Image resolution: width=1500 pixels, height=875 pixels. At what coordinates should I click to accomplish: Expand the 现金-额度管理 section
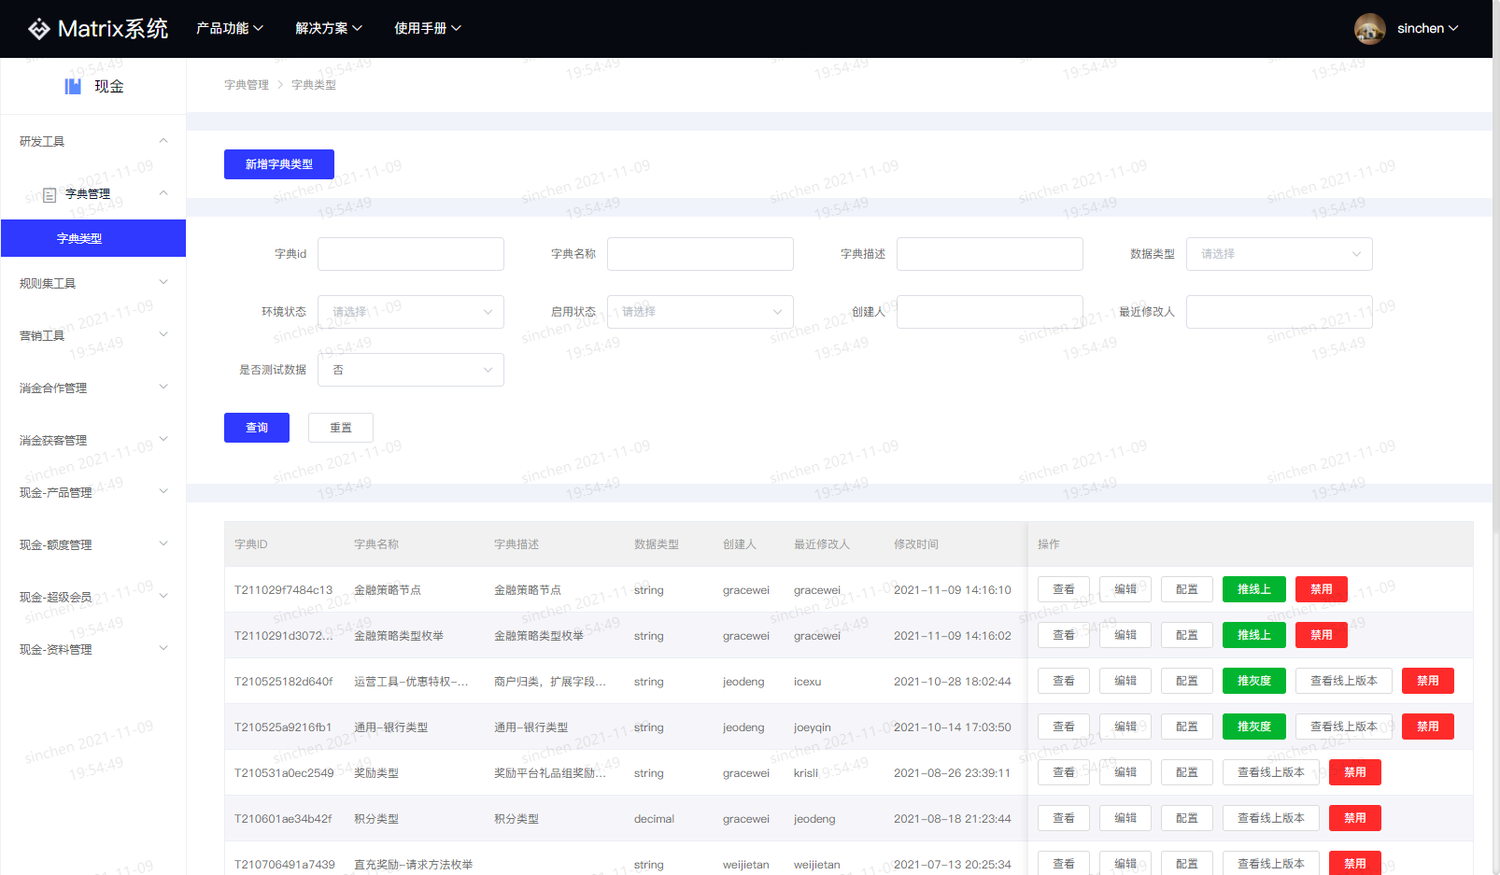tap(93, 544)
